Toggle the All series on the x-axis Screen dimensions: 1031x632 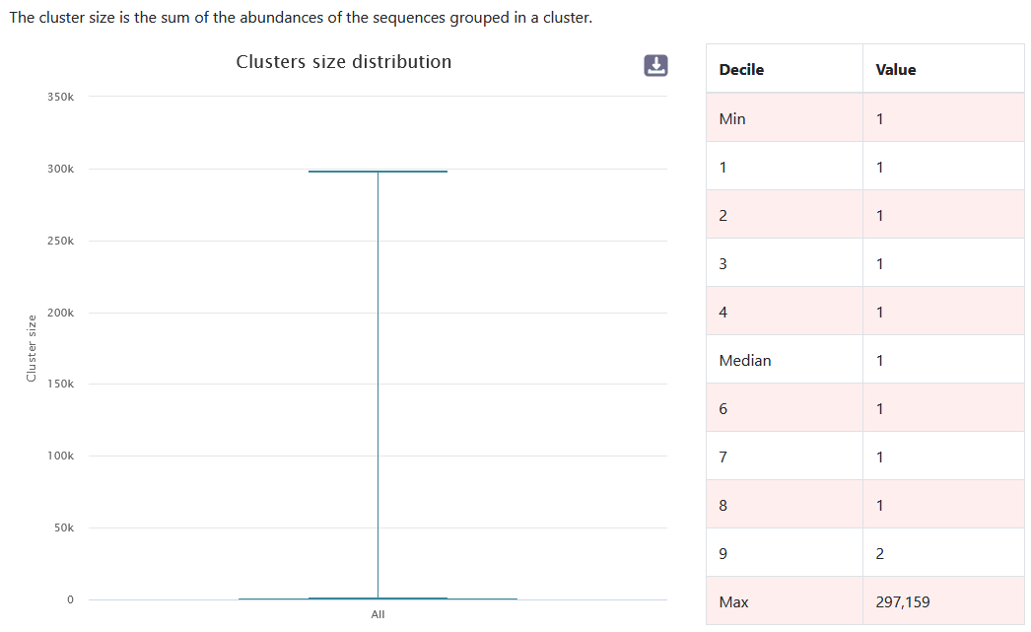378,613
